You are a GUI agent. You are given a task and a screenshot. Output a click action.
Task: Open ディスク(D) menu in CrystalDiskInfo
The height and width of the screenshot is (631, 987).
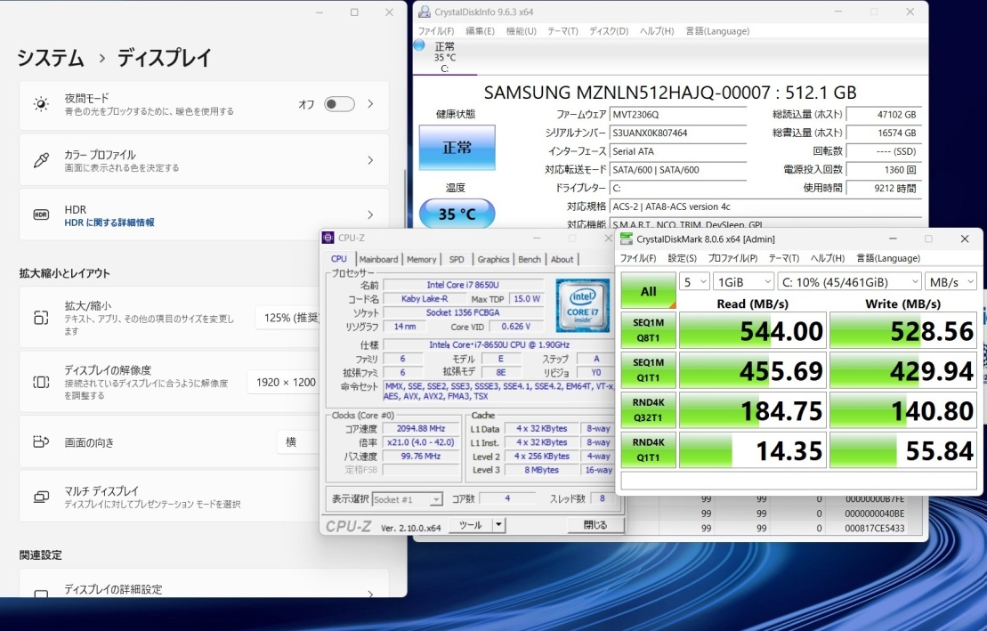[609, 31]
